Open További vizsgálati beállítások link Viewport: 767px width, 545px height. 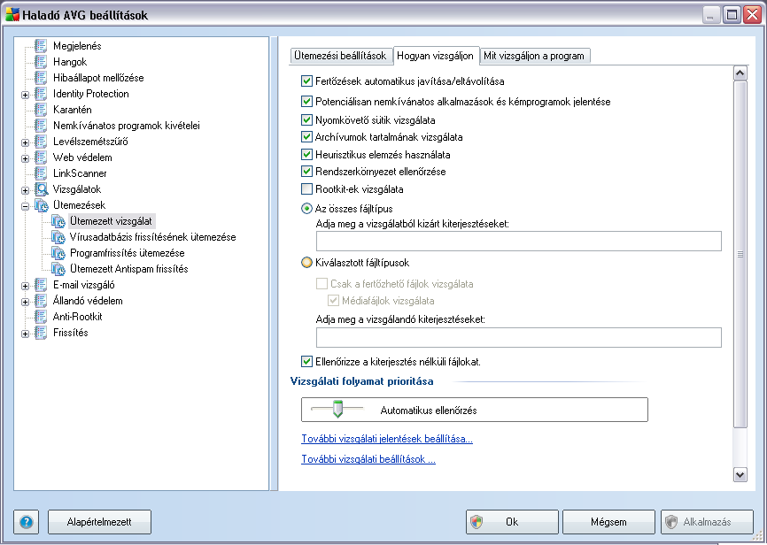coord(368,459)
